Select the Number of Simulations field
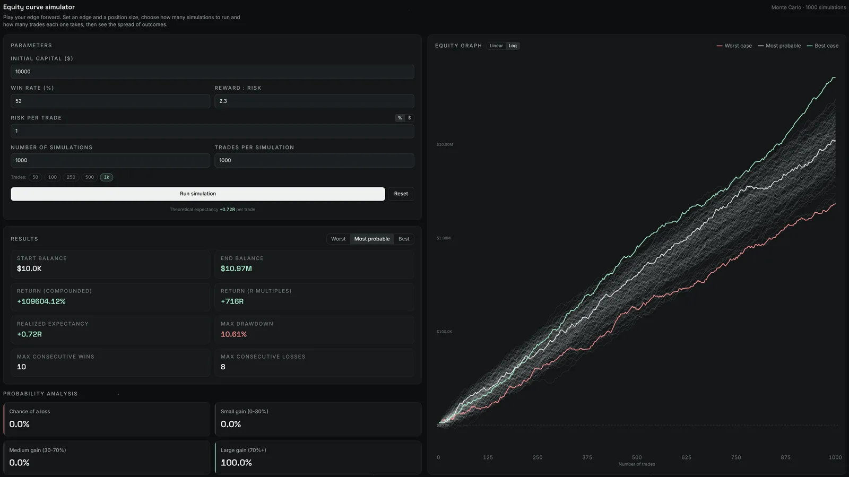The height and width of the screenshot is (477, 849). pos(110,160)
